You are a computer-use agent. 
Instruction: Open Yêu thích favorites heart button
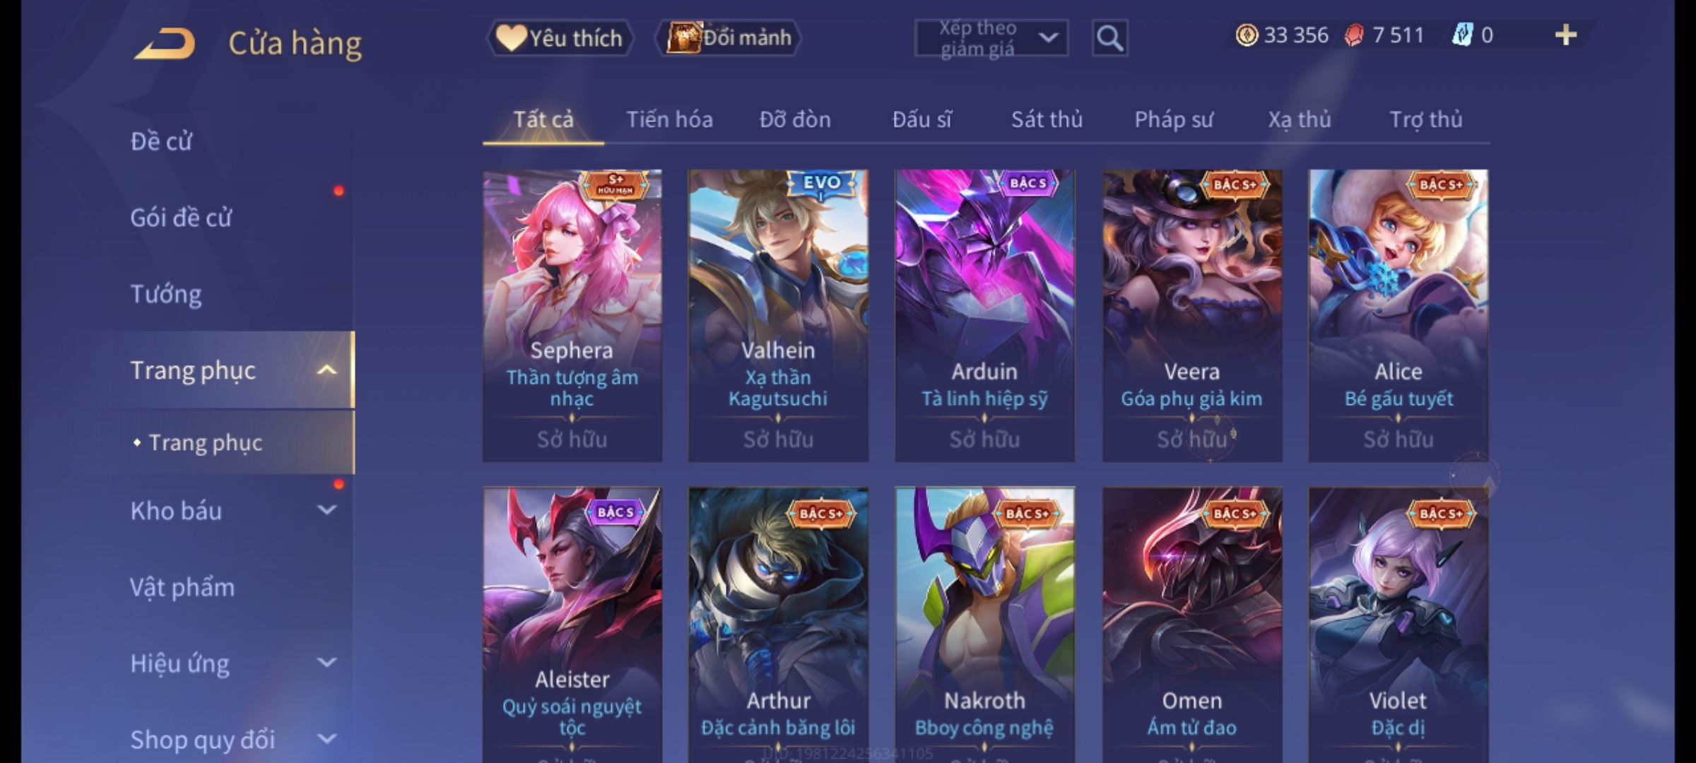click(x=560, y=38)
